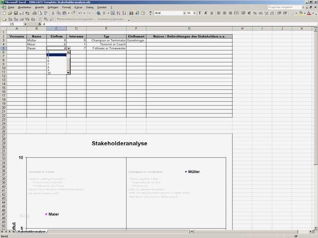Toggle Align Left
Viewport: 318px width, 238px height.
(x=219, y=13)
